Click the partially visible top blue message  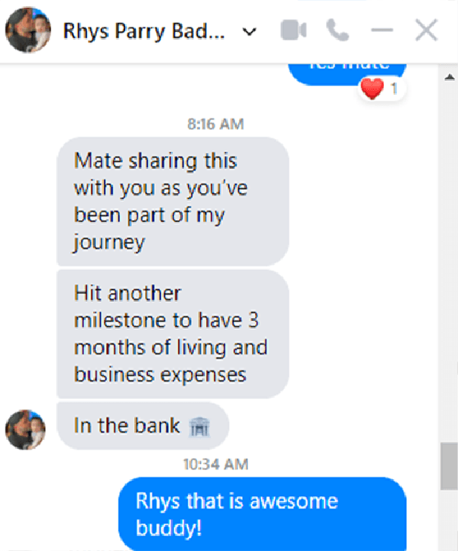tap(347, 74)
